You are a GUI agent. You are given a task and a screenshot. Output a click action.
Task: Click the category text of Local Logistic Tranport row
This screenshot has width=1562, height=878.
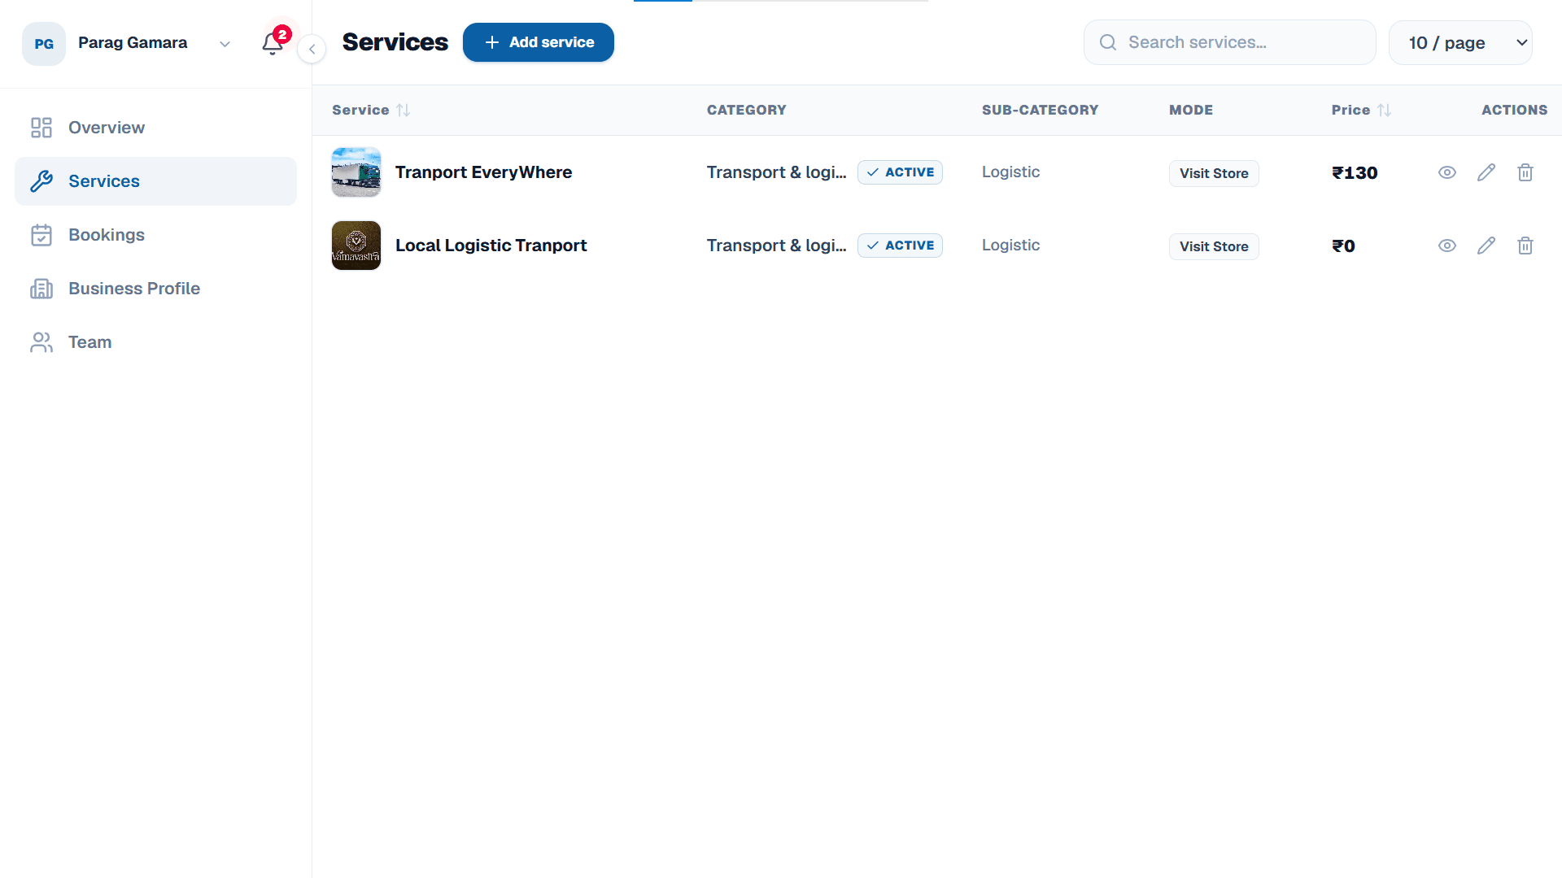776,246
